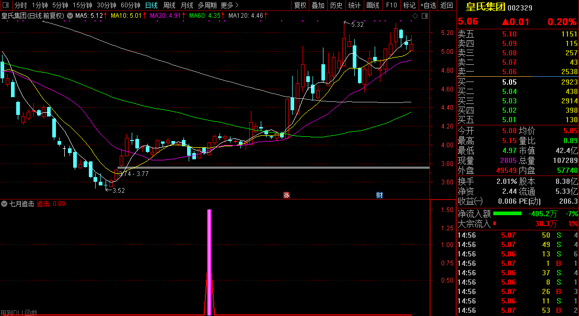Click the diamond icon above the chart
Screen dimensions: 579x316
click(x=415, y=16)
